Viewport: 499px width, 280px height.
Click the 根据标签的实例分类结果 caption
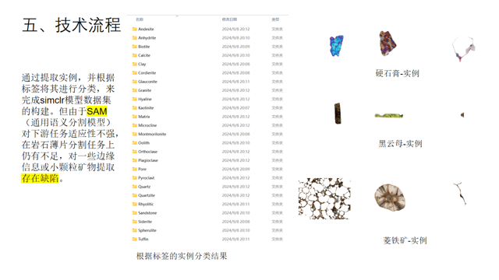tap(182, 256)
